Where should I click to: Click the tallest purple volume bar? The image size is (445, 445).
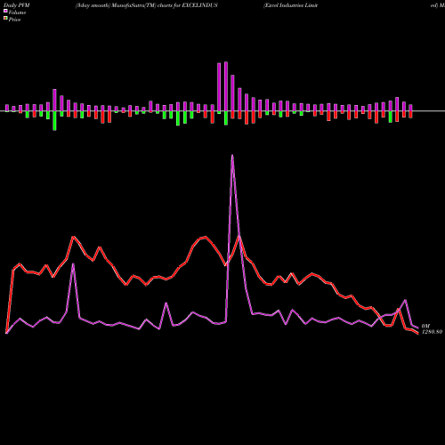(x=226, y=86)
